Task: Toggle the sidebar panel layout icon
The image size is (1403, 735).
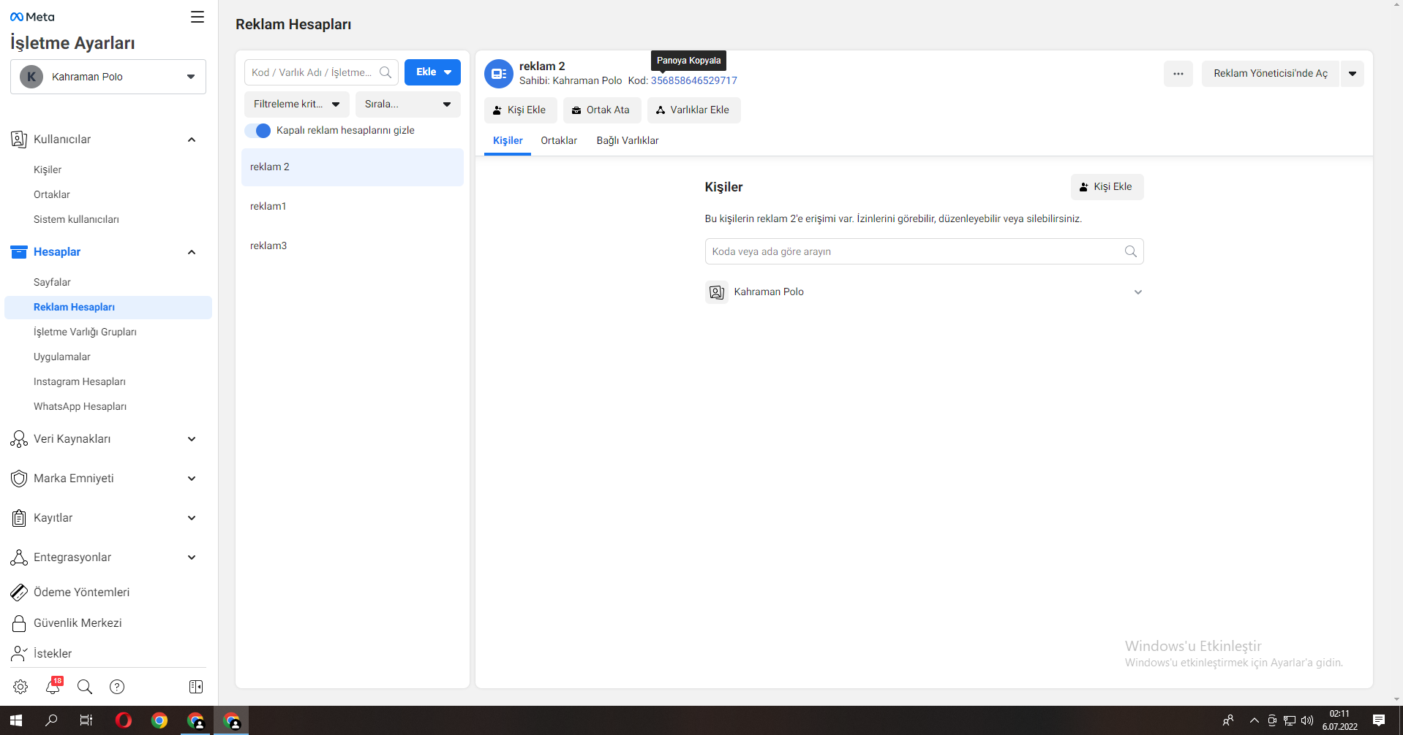Action: [196, 687]
